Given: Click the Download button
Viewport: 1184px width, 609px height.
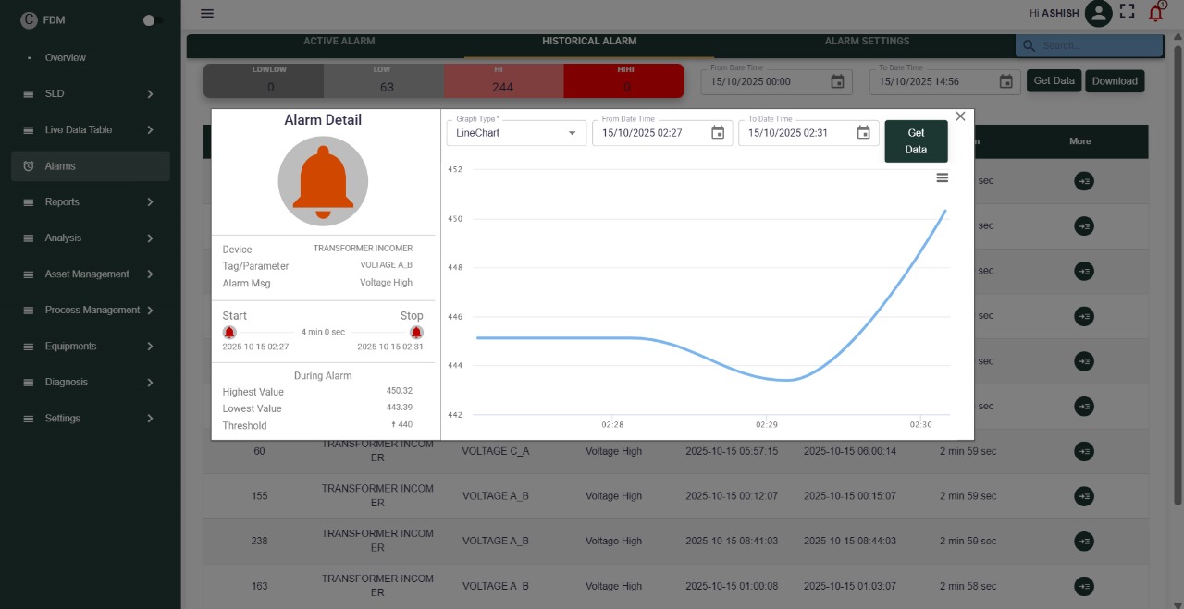Looking at the screenshot, I should coord(1115,81).
